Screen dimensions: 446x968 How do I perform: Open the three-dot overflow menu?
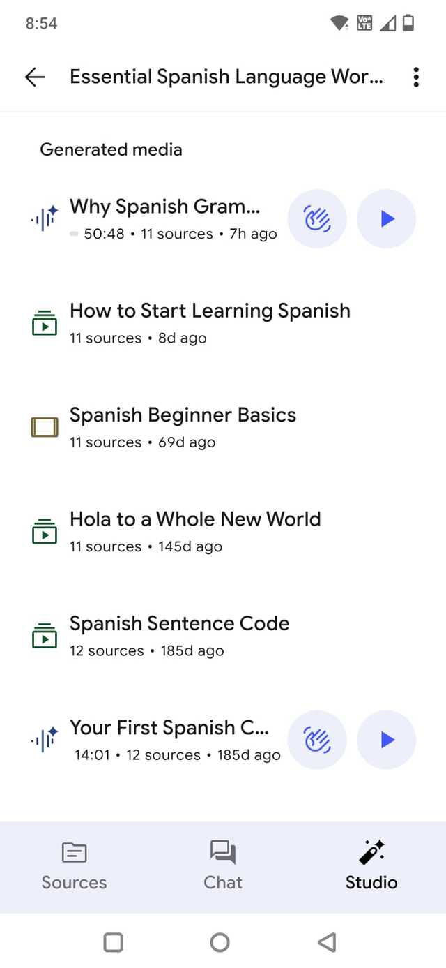click(x=416, y=77)
